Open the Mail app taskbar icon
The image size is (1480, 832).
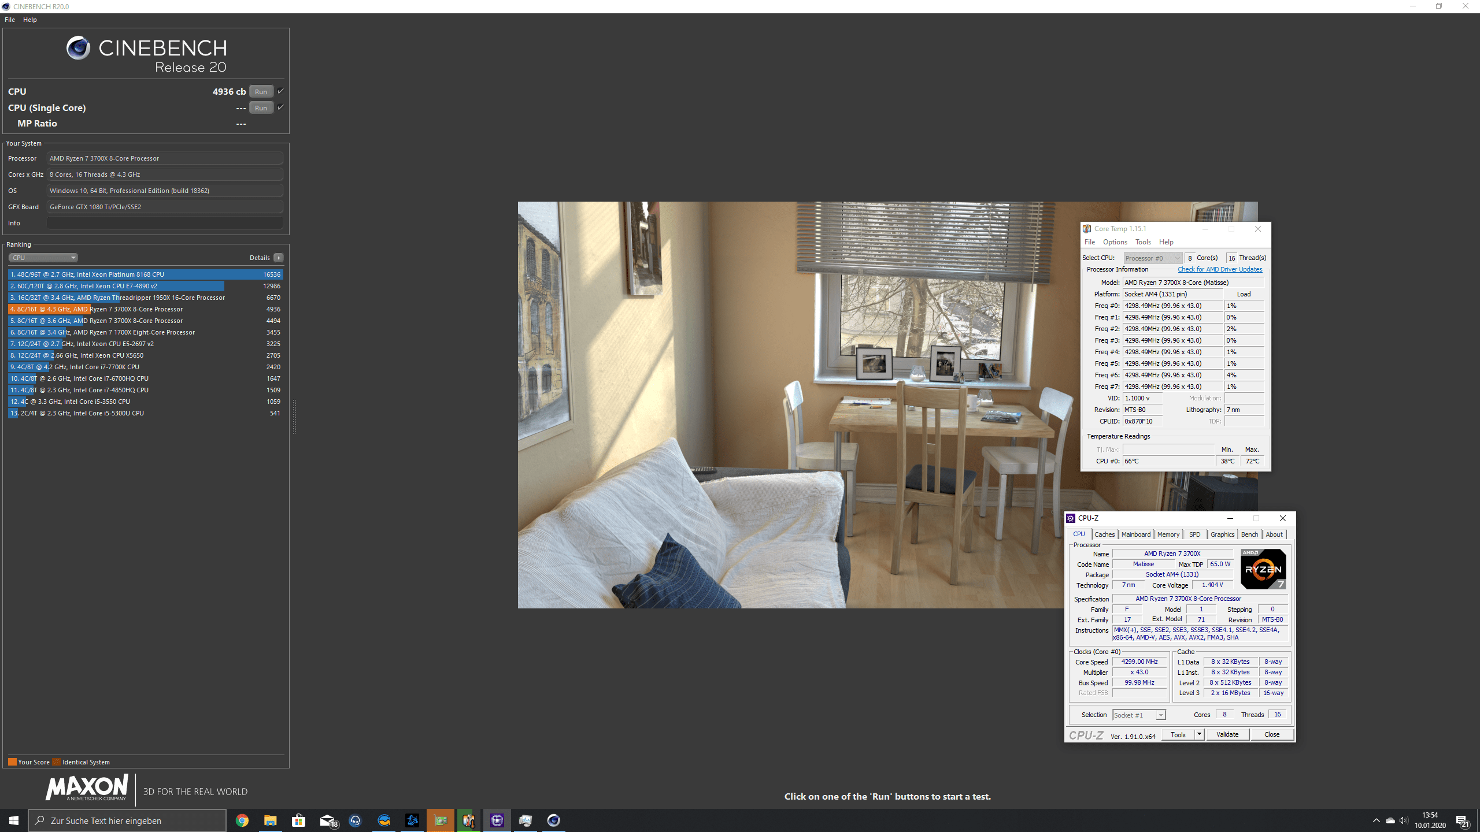(x=327, y=820)
